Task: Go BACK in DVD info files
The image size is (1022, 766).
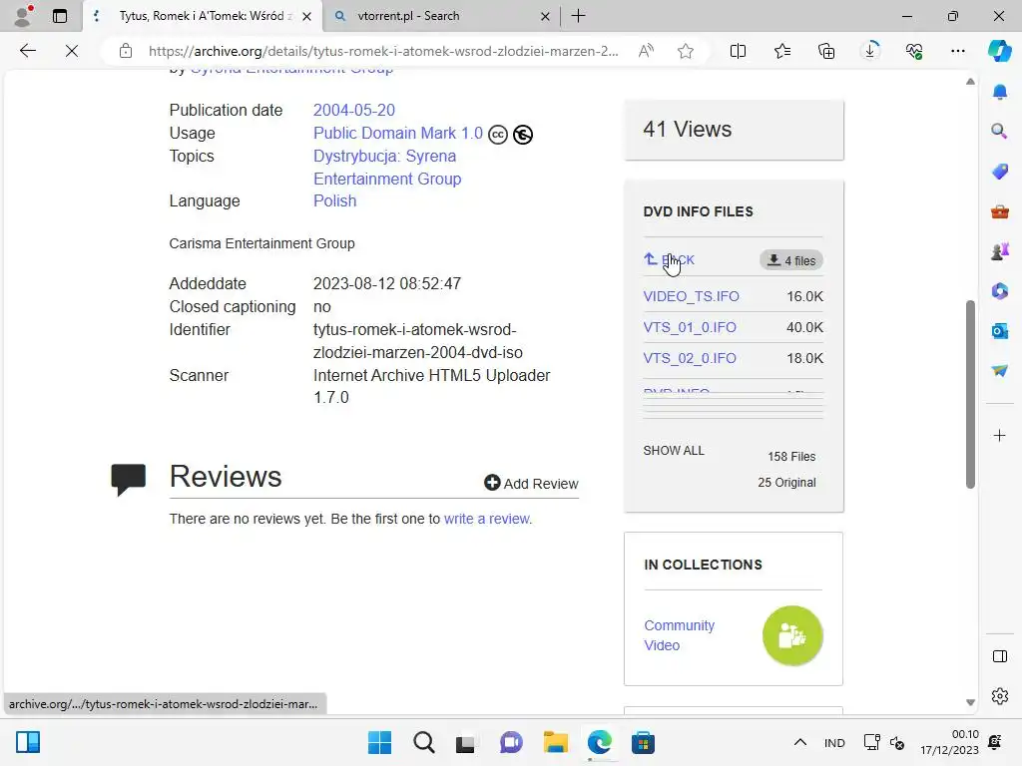Action: pyautogui.click(x=670, y=260)
